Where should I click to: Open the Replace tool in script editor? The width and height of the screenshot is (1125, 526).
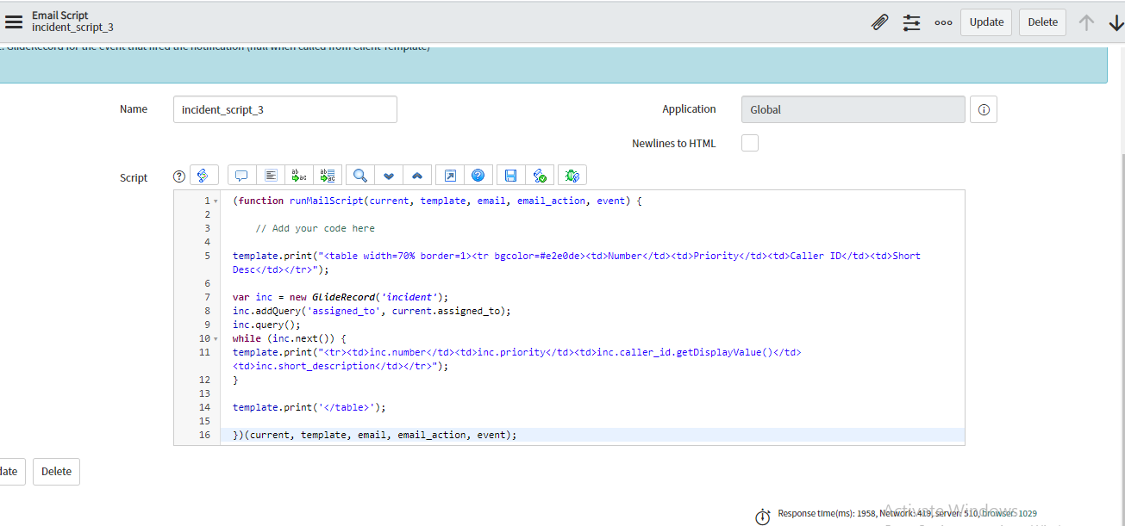point(299,176)
